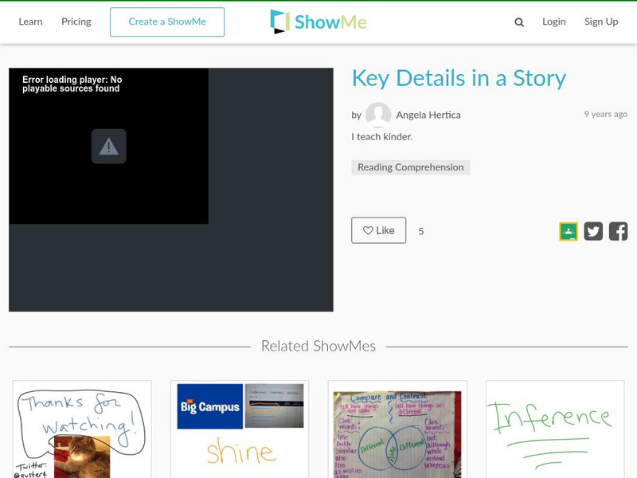This screenshot has width=637, height=478.
Task: Open the search magnifier icon
Action: click(519, 22)
